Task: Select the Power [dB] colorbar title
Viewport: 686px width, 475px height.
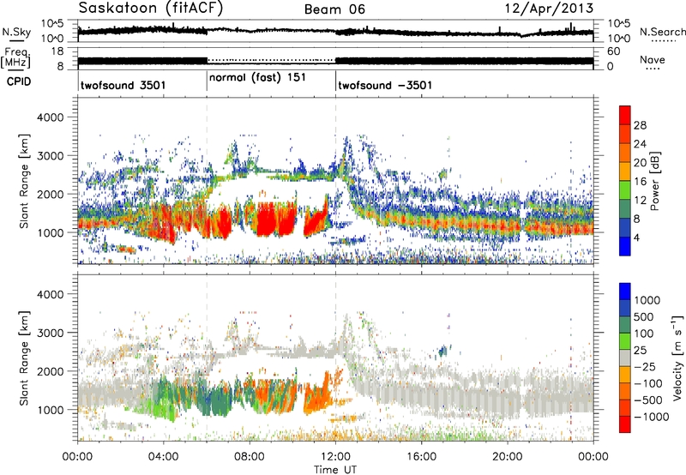Action: tap(654, 181)
